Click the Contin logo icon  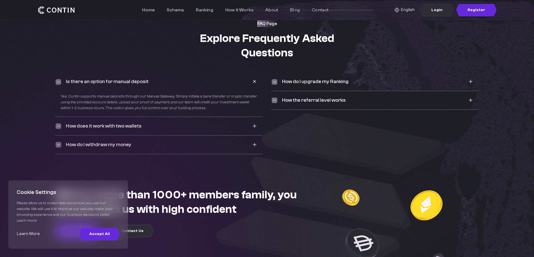click(x=41, y=10)
